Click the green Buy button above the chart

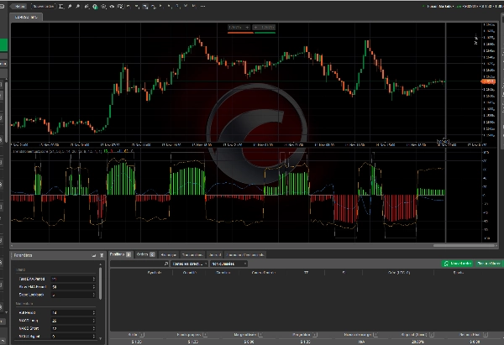(264, 29)
